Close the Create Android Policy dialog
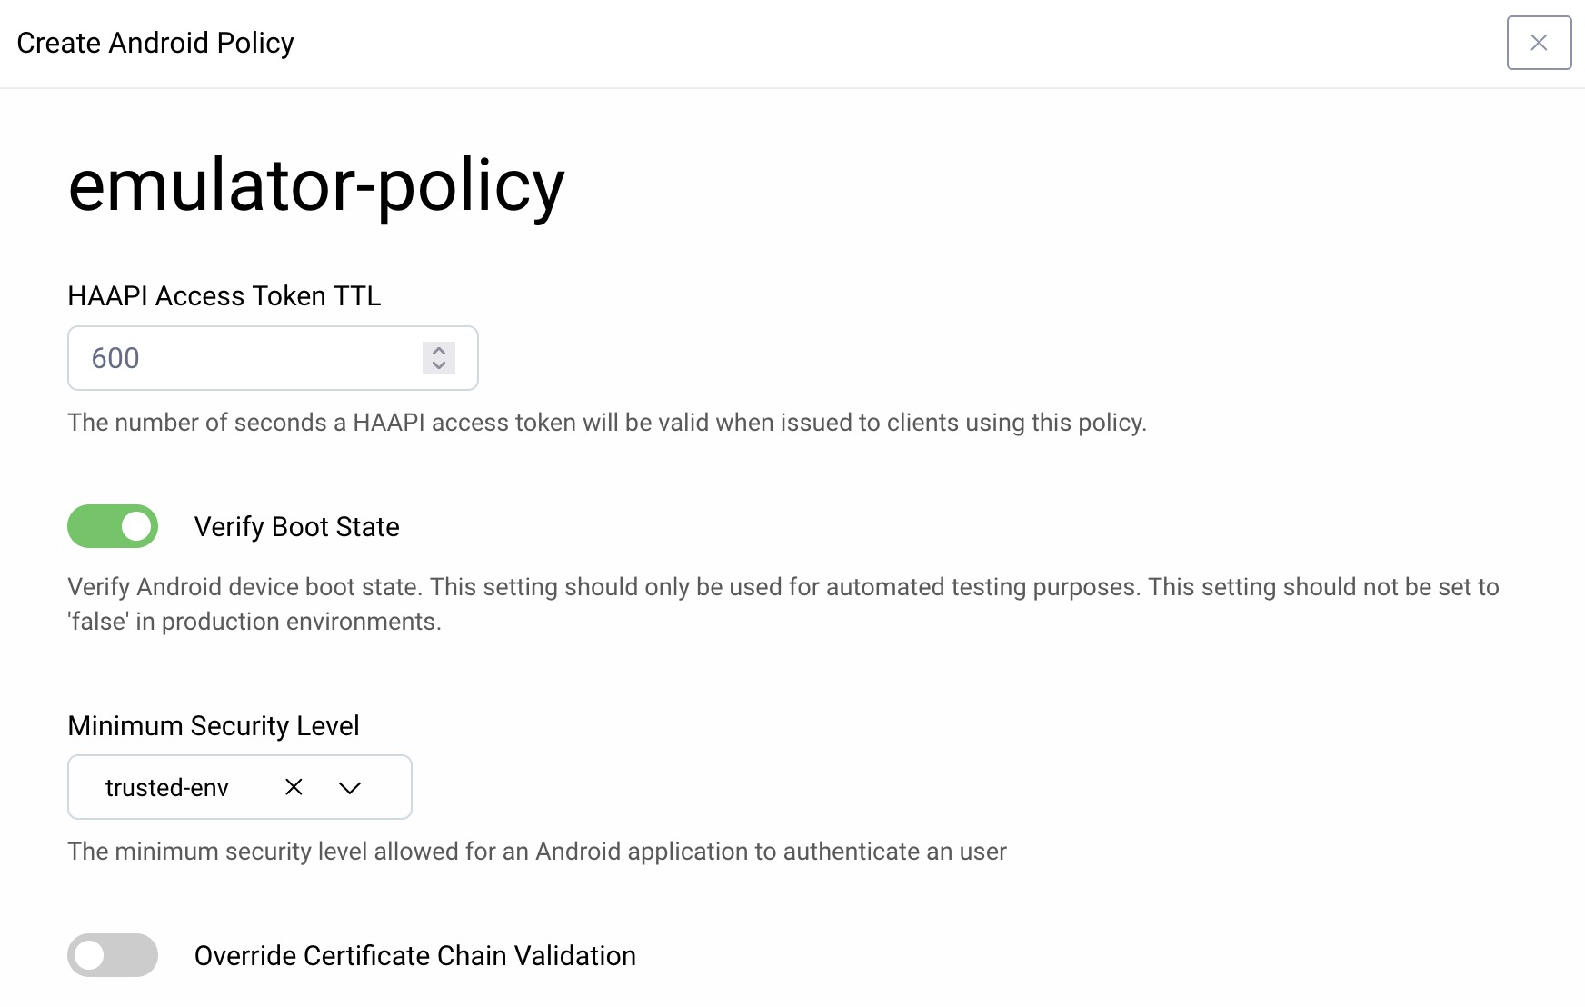The width and height of the screenshot is (1585, 1007). coord(1539,43)
